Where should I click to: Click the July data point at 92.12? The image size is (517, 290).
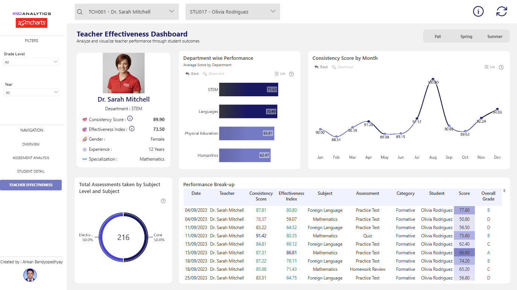pyautogui.click(x=417, y=118)
